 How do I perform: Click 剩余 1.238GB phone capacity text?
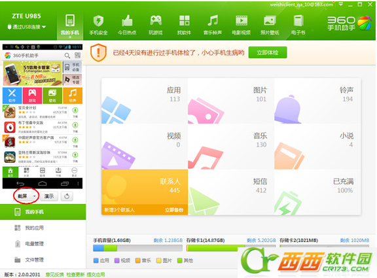point(168,240)
